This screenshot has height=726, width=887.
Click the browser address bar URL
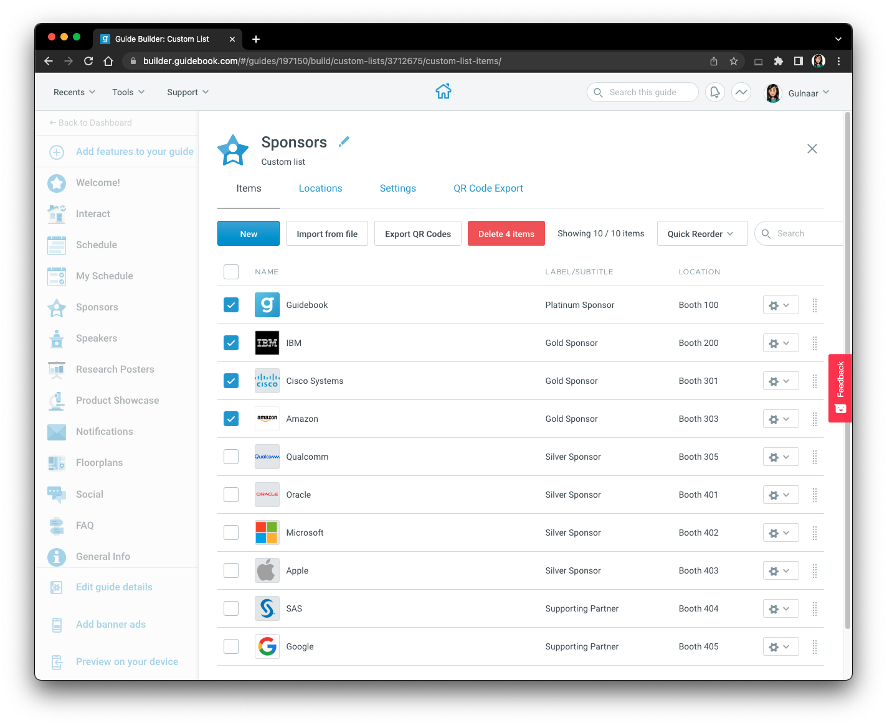tap(322, 61)
